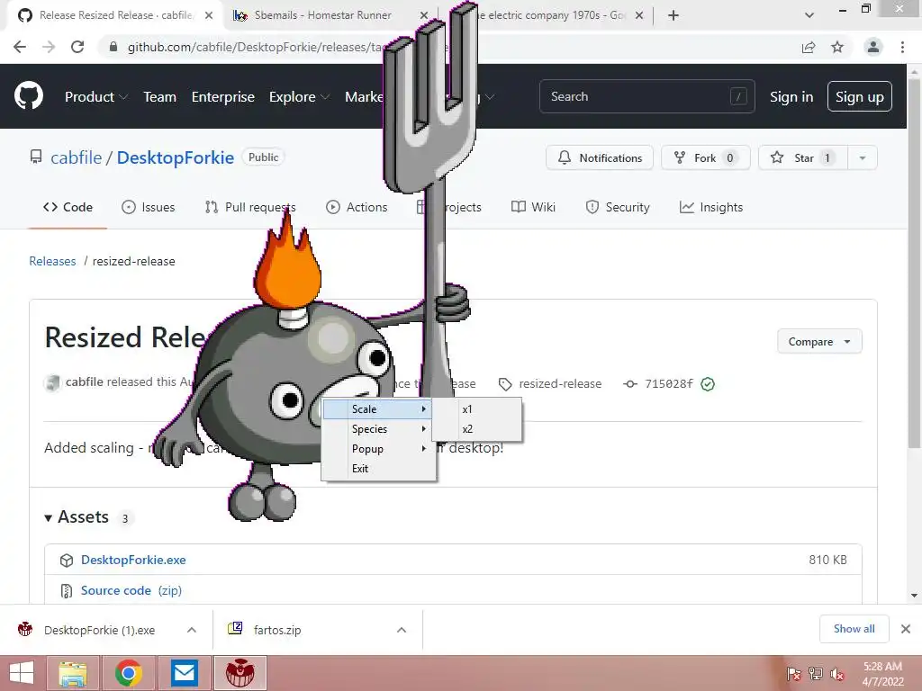922x691 pixels.
Task: Reload the page with the refresh icon
Action: [x=77, y=47]
